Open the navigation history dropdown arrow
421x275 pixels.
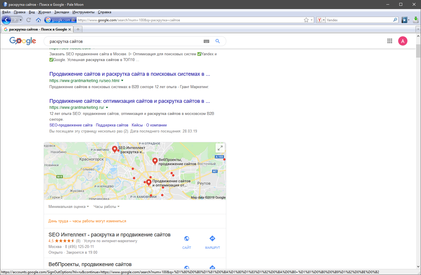tap(21, 20)
